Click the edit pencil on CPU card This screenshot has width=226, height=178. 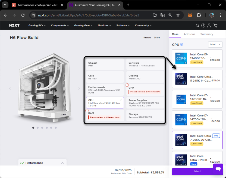(x=121, y=100)
